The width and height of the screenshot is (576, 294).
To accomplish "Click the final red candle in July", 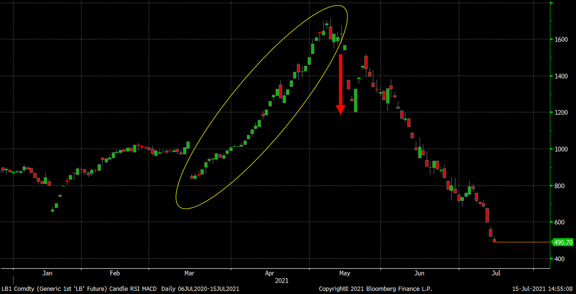I will coord(495,241).
